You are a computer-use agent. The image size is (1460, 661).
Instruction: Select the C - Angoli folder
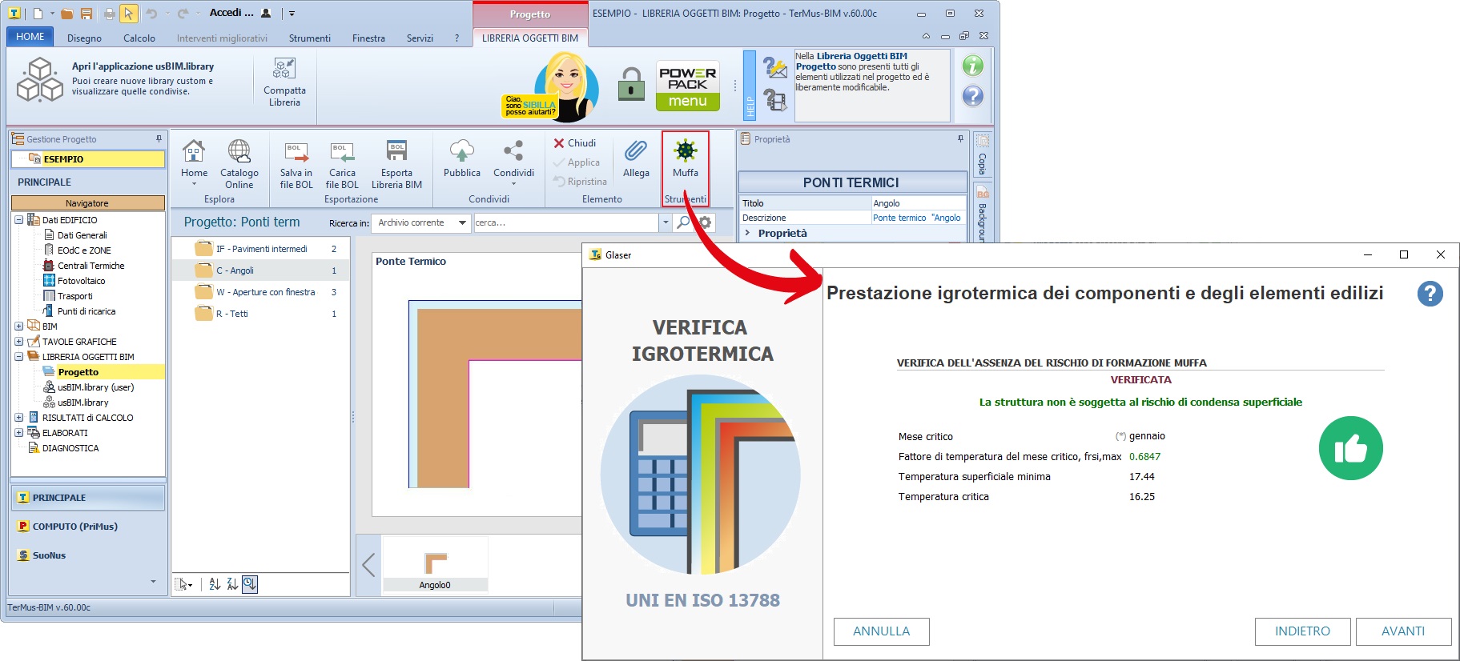click(235, 270)
